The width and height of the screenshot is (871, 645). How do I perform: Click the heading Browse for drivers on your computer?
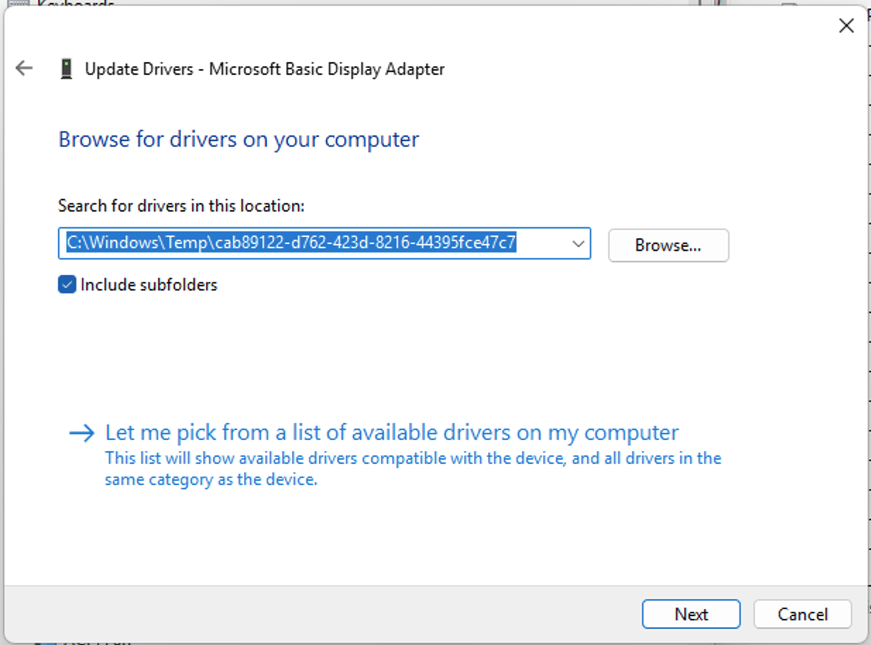pyautogui.click(x=238, y=139)
